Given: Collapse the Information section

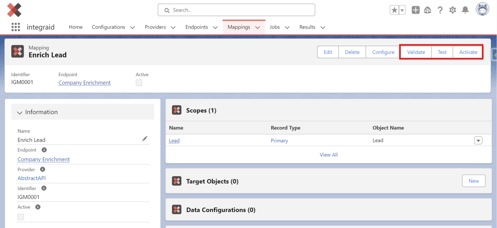Looking at the screenshot, I should 20,112.
